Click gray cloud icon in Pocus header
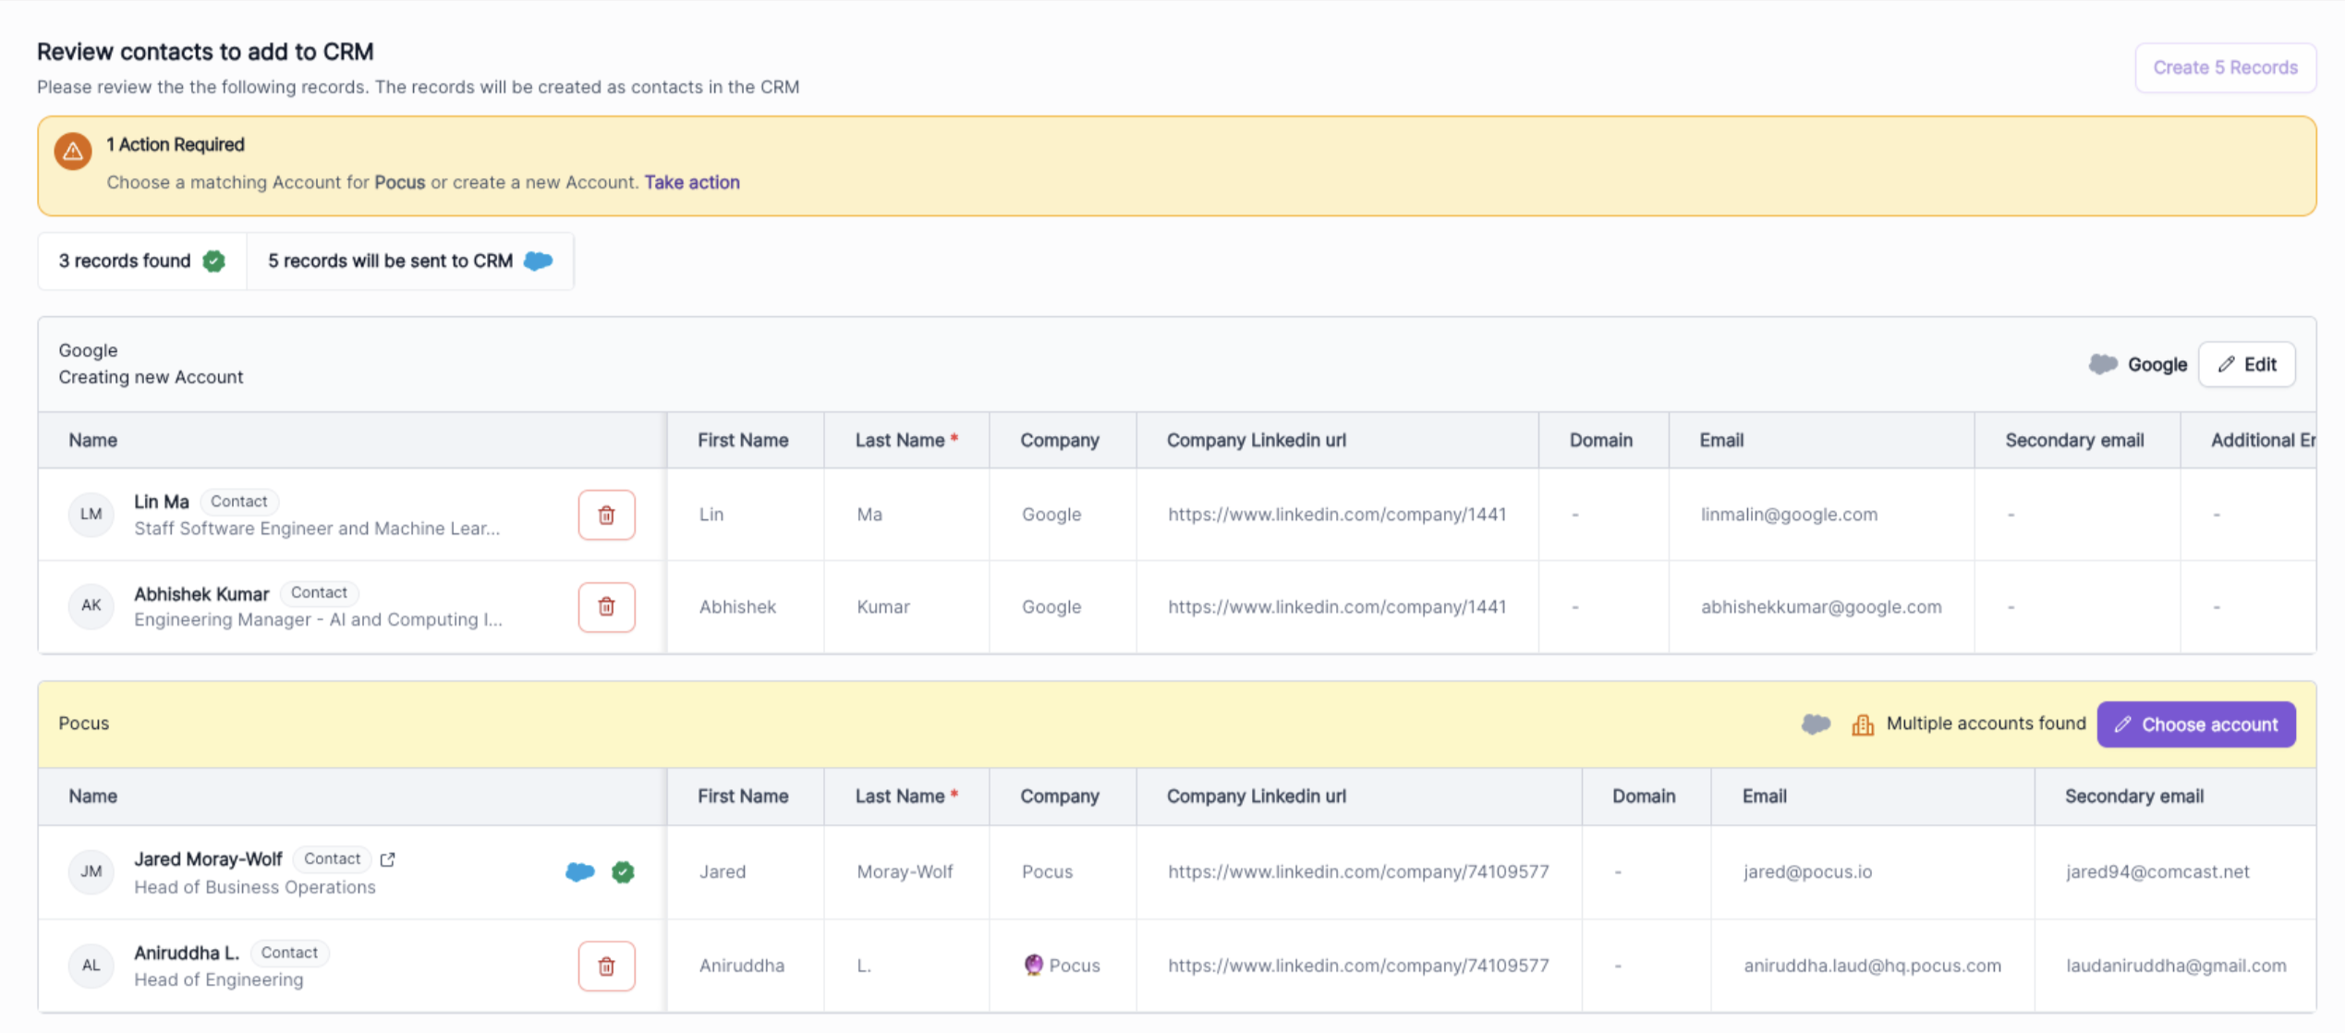2345x1033 pixels. (x=1816, y=724)
